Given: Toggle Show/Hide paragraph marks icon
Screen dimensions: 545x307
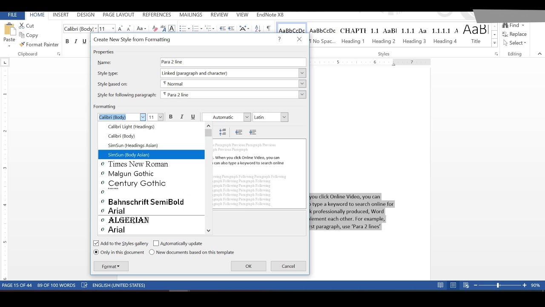Looking at the screenshot, I should [x=268, y=29].
